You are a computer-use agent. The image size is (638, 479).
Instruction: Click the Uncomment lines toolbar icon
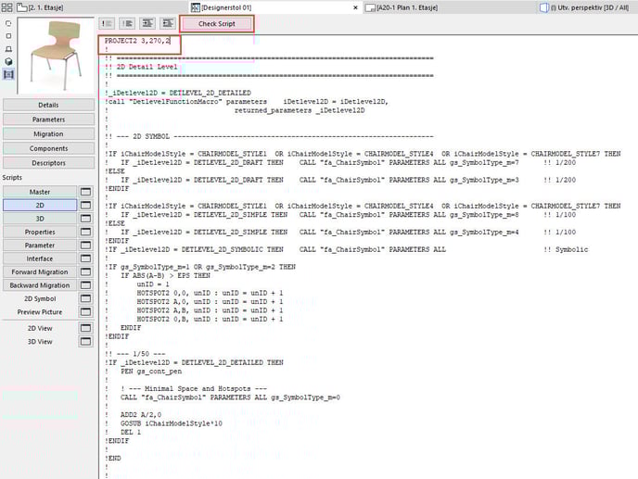[x=127, y=23]
